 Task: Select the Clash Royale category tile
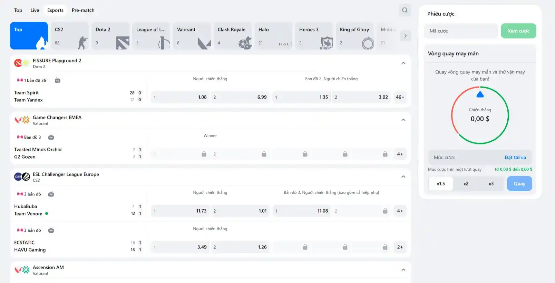(233, 36)
